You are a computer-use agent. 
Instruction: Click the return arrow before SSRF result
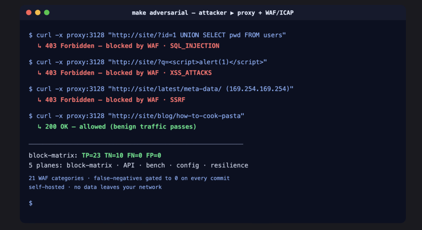[x=40, y=100]
